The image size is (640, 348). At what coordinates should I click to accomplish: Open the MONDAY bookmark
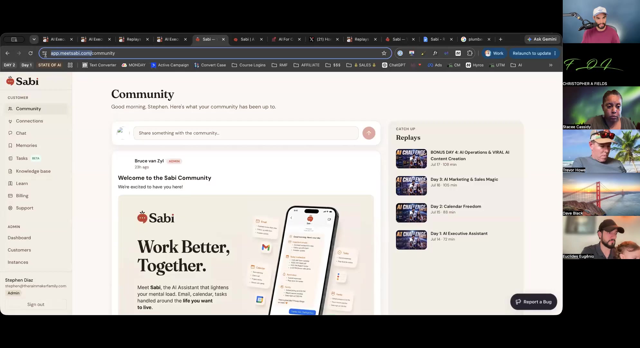coord(133,65)
